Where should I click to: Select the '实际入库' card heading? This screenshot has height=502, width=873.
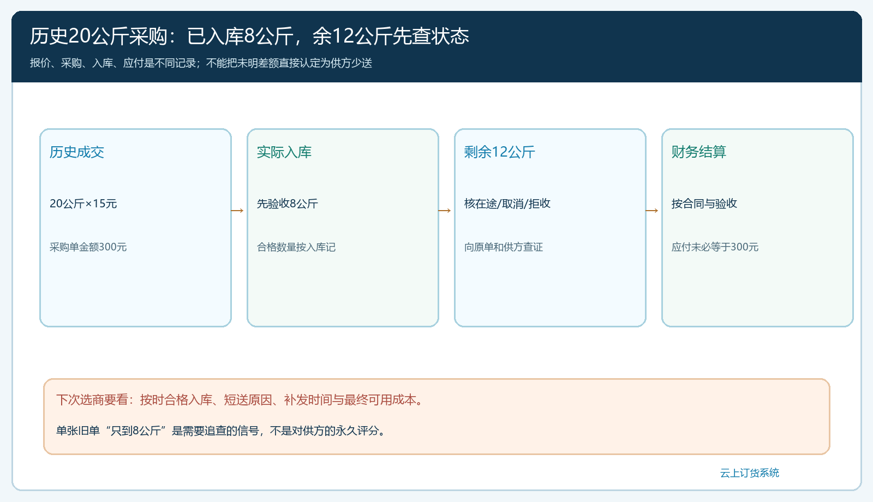click(284, 152)
